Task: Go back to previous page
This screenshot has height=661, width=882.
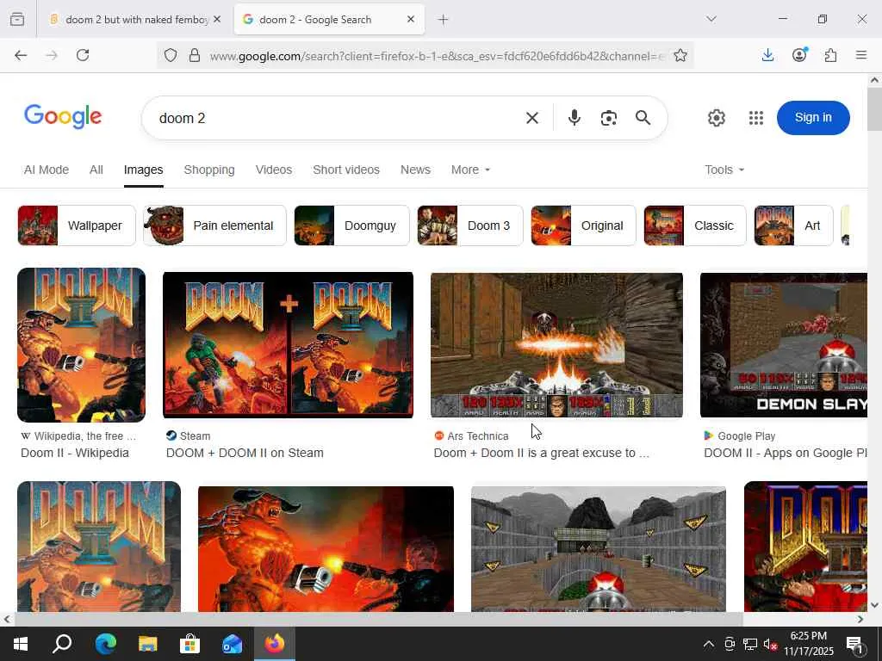Action: click(x=21, y=56)
